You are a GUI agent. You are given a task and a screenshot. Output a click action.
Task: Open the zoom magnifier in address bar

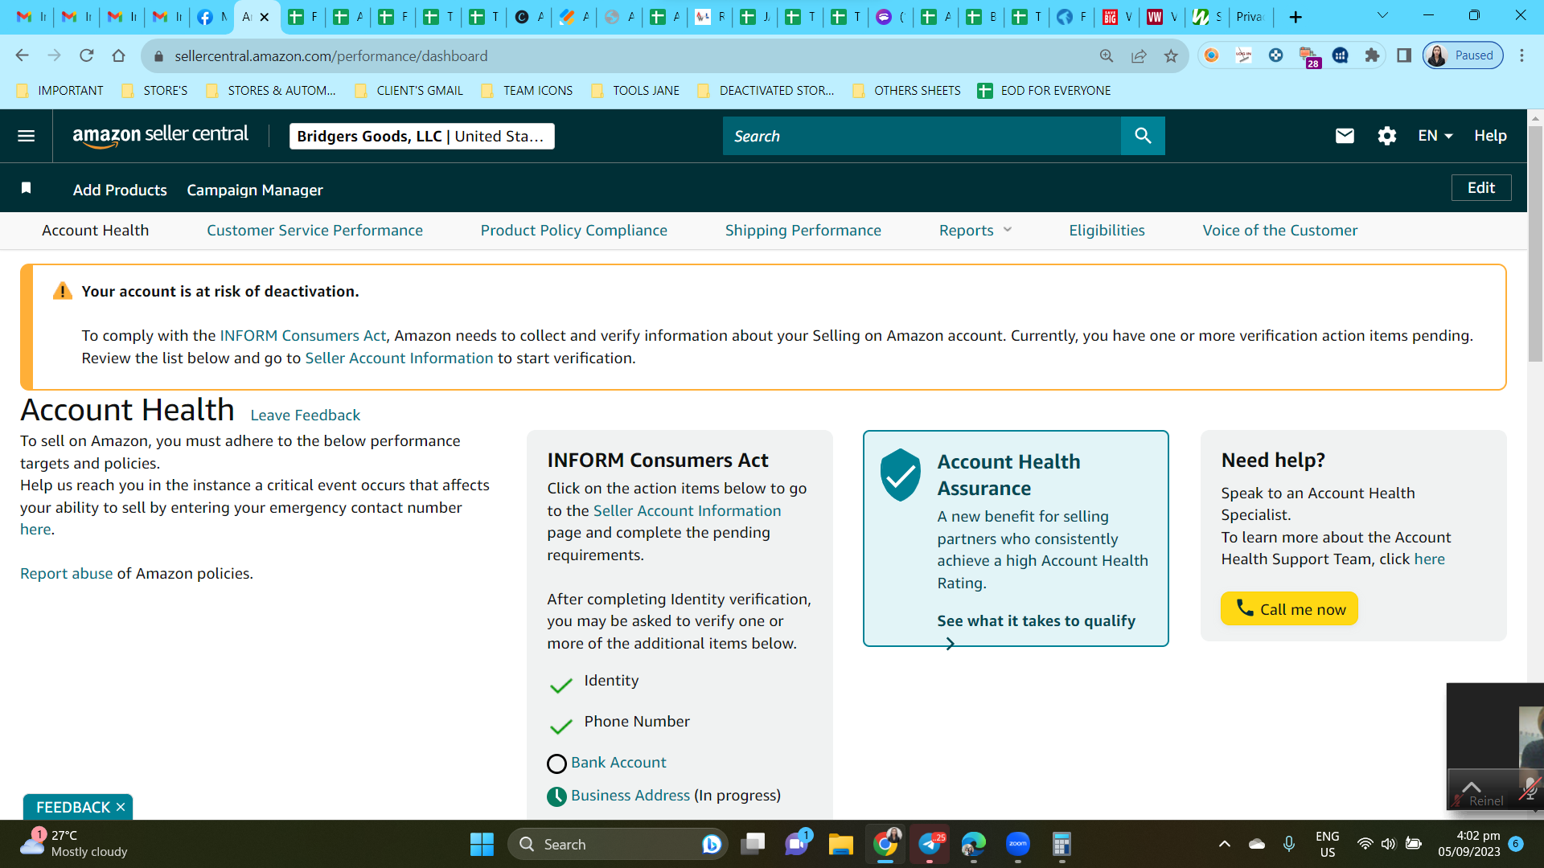click(1107, 55)
